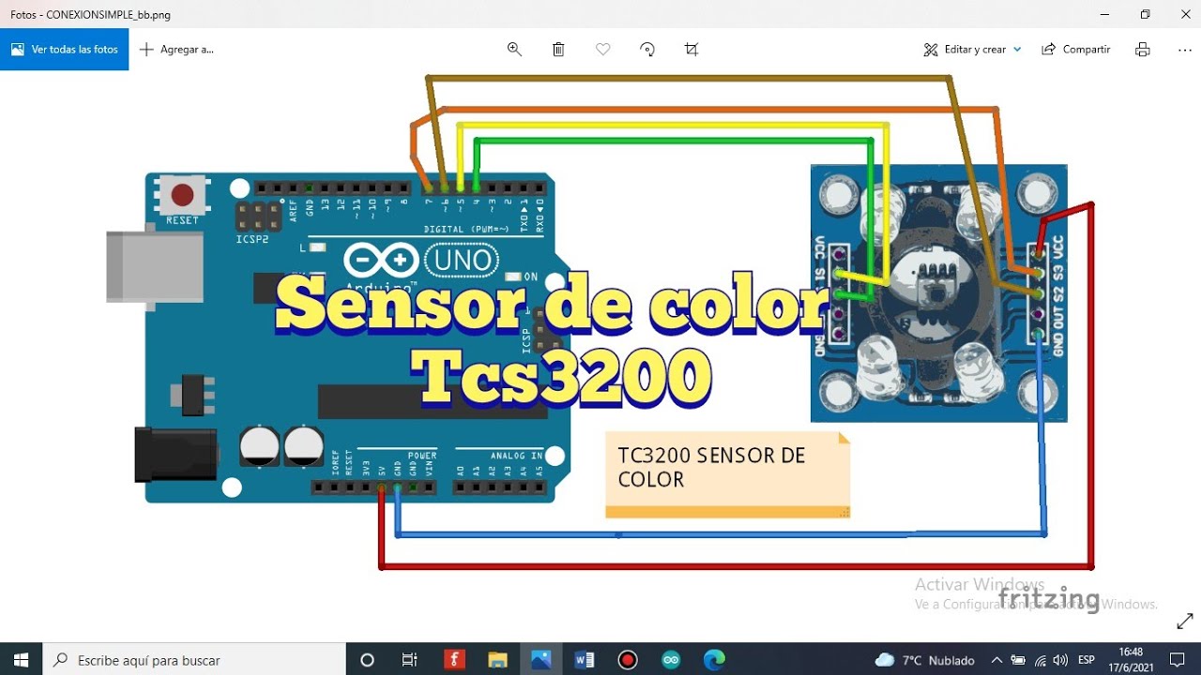Image resolution: width=1201 pixels, height=675 pixels.
Task: Open Cortana circle icon on taskbar
Action: [367, 660]
